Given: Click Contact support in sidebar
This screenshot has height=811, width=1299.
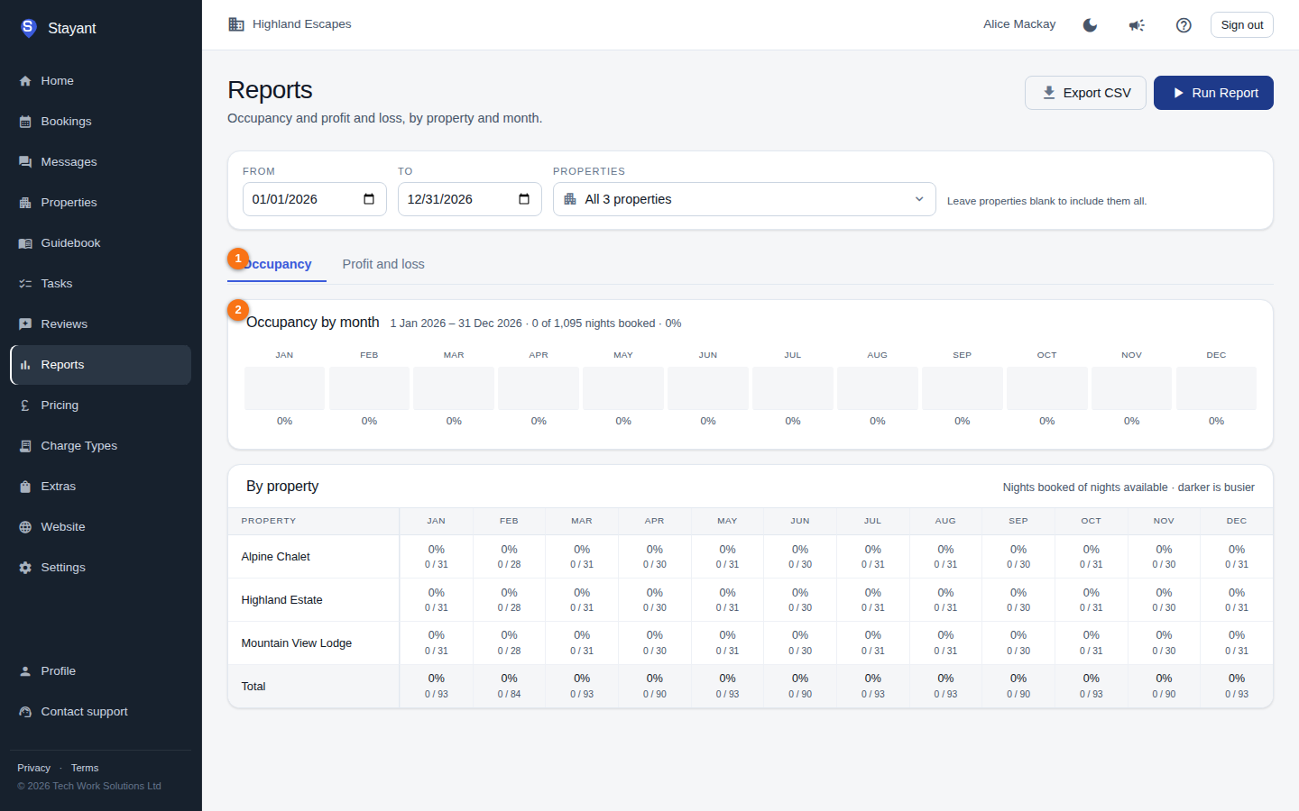Looking at the screenshot, I should [x=100, y=712].
